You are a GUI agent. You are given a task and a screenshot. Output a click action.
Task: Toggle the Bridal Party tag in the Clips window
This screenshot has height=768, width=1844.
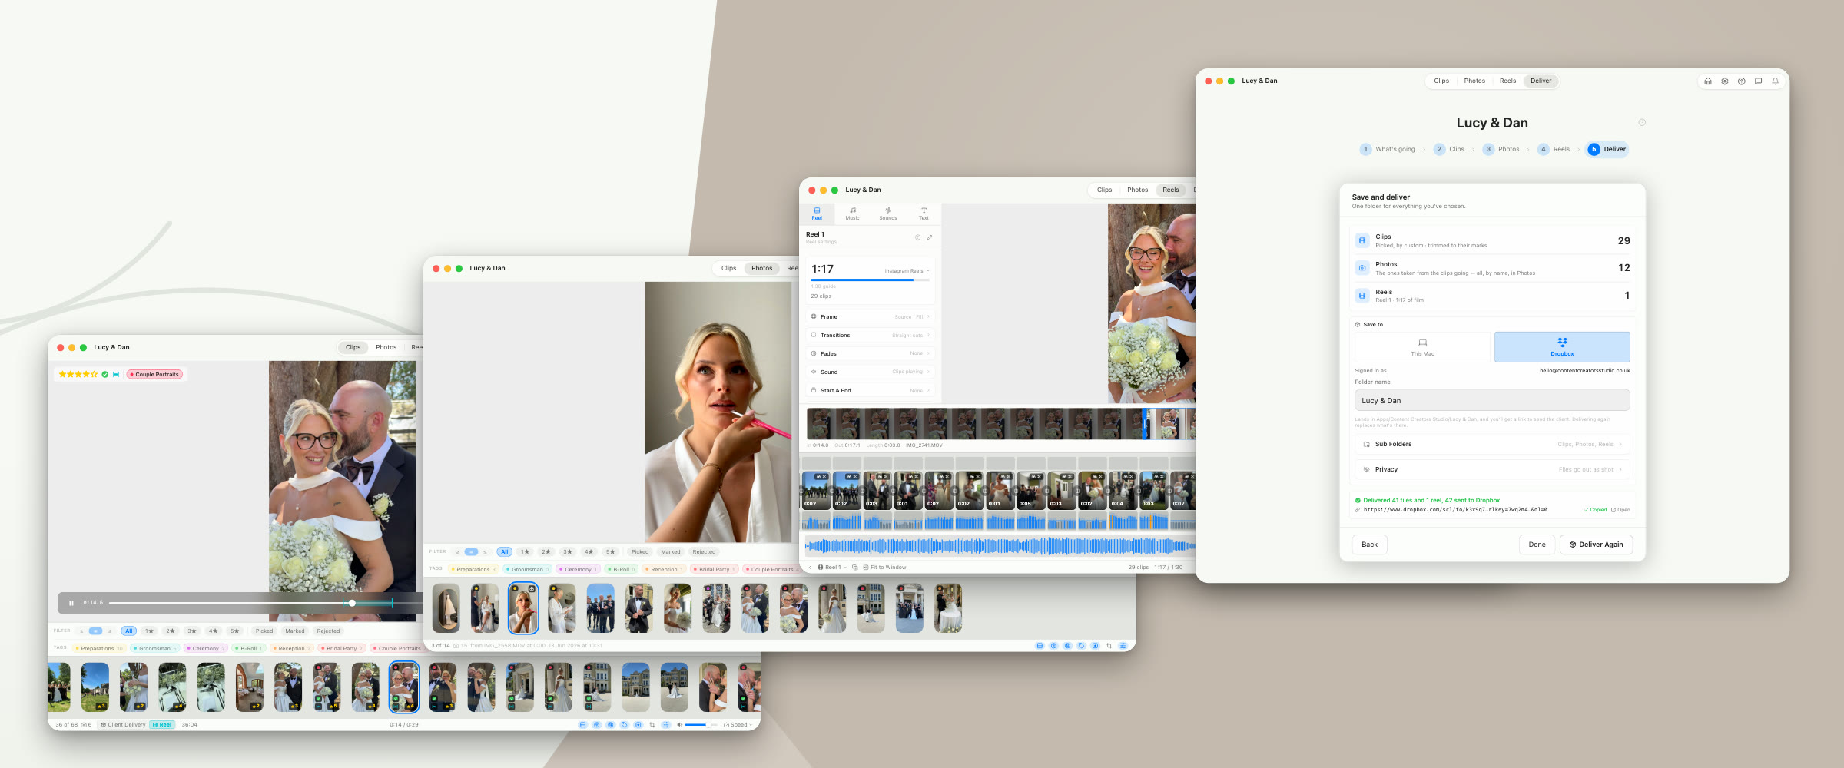[342, 649]
